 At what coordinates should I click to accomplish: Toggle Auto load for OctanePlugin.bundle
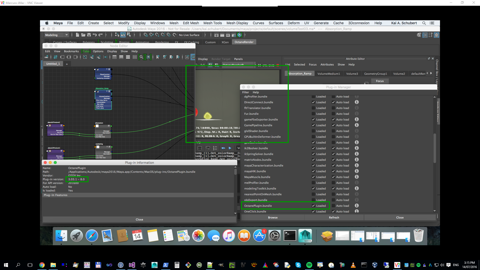333,206
